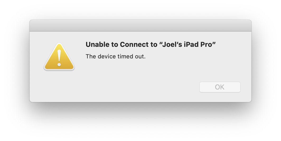281x141 pixels.
Task: Click the word "device" in the message
Action: [107, 56]
